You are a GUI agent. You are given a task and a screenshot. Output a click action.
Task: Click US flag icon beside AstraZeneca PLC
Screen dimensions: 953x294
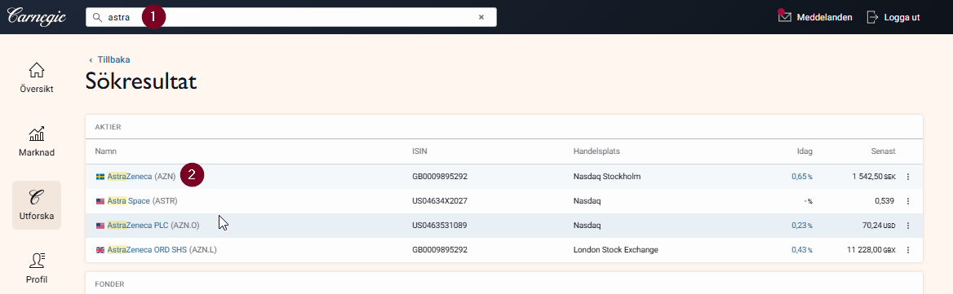(100, 226)
